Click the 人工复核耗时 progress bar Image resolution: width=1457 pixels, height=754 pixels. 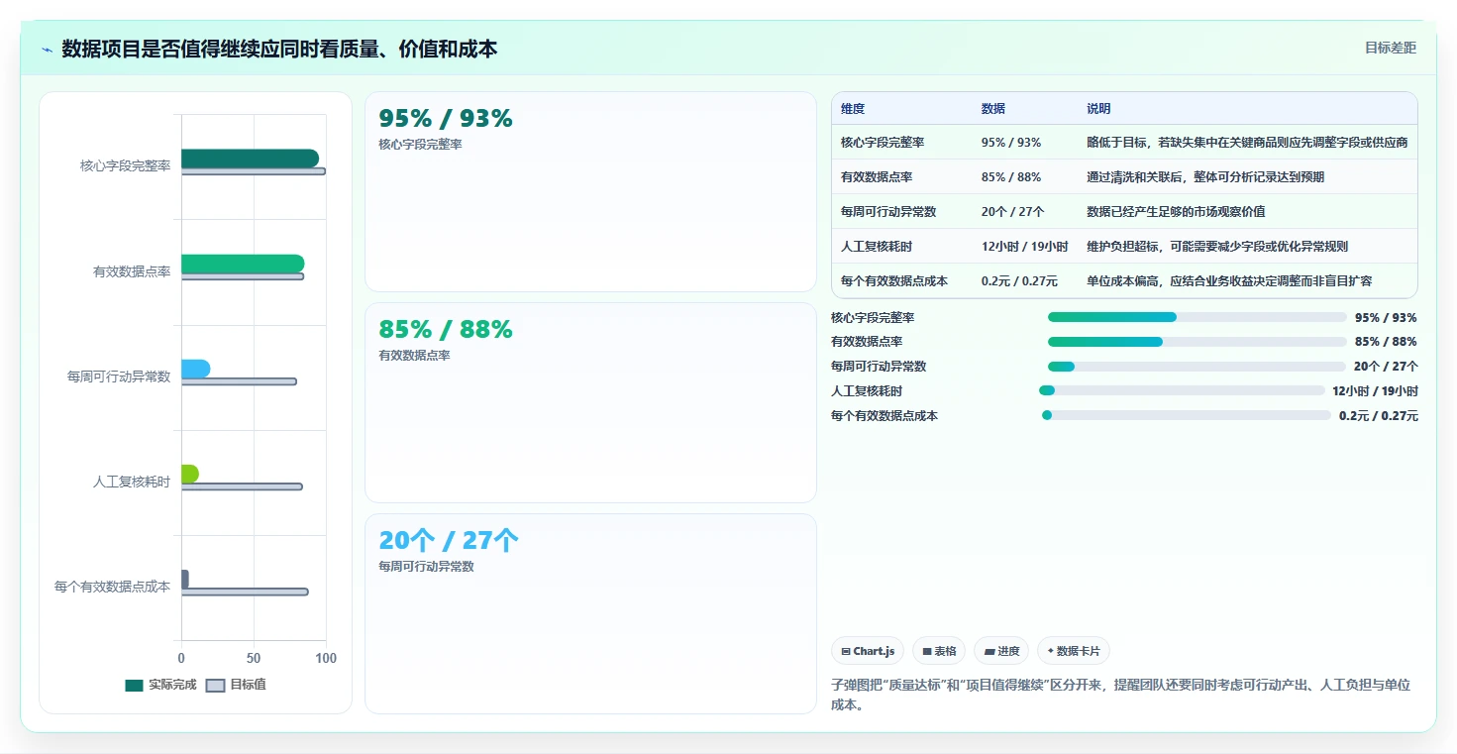point(1182,390)
